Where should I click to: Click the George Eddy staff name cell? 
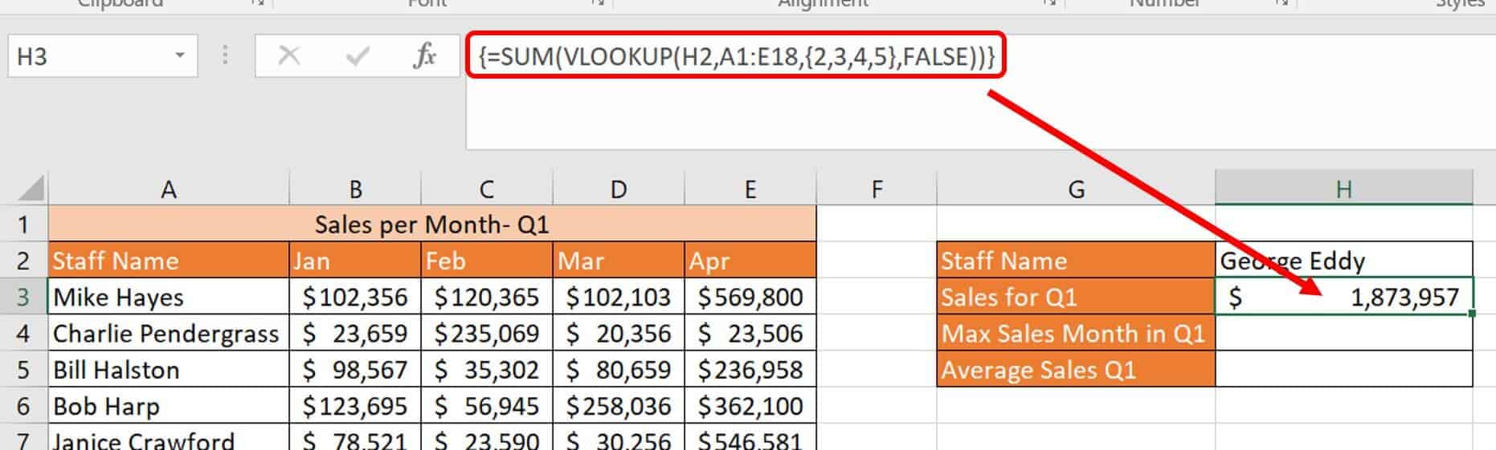tap(1343, 261)
